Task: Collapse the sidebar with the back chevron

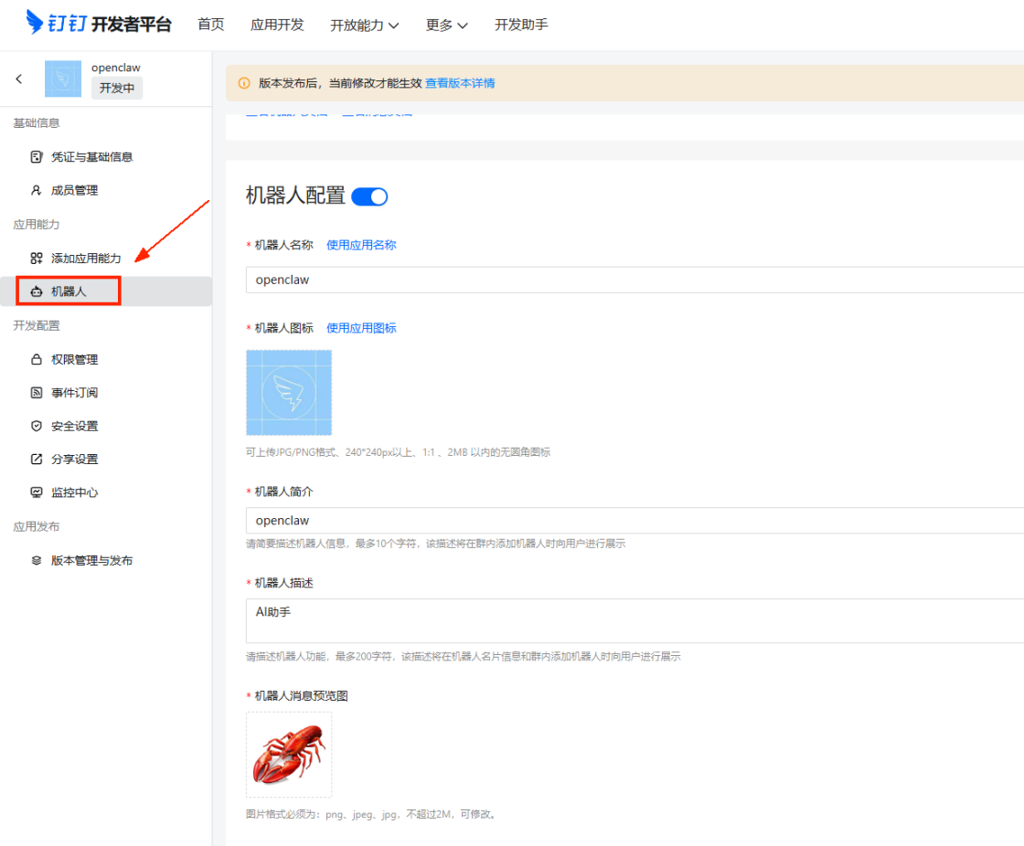Action: click(x=18, y=79)
